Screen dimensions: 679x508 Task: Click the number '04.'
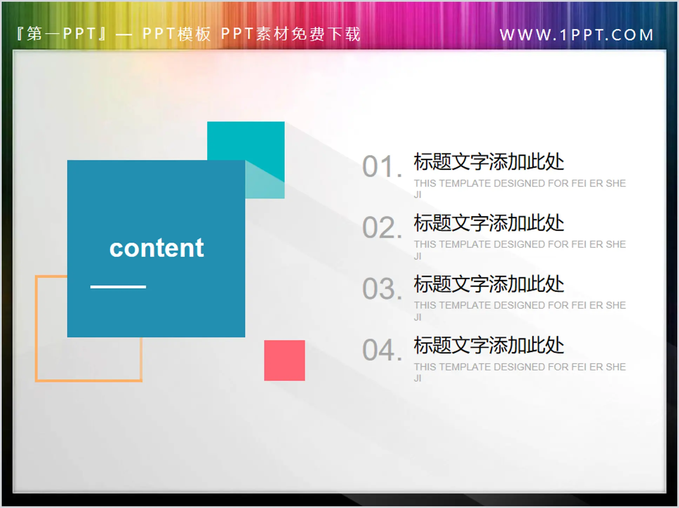coord(382,350)
